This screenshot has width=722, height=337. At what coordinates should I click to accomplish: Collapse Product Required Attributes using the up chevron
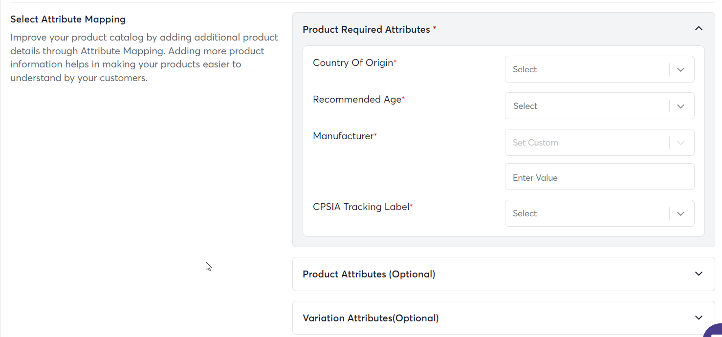pos(699,28)
